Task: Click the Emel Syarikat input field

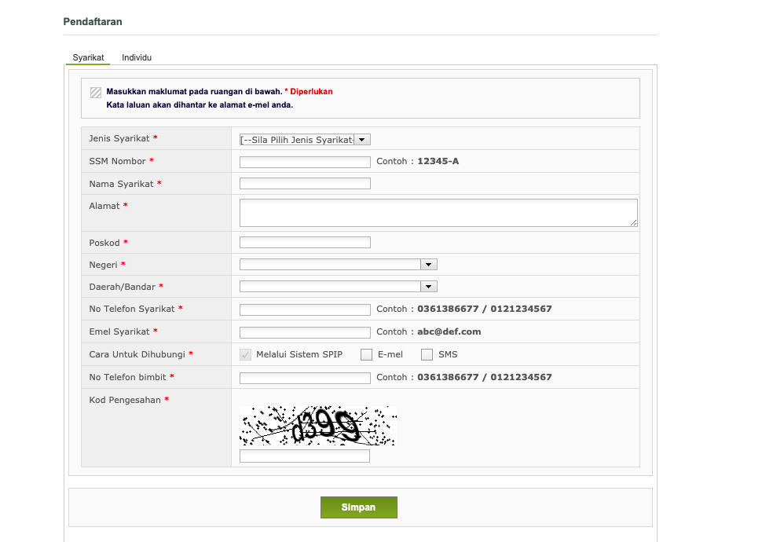Action: tap(305, 332)
